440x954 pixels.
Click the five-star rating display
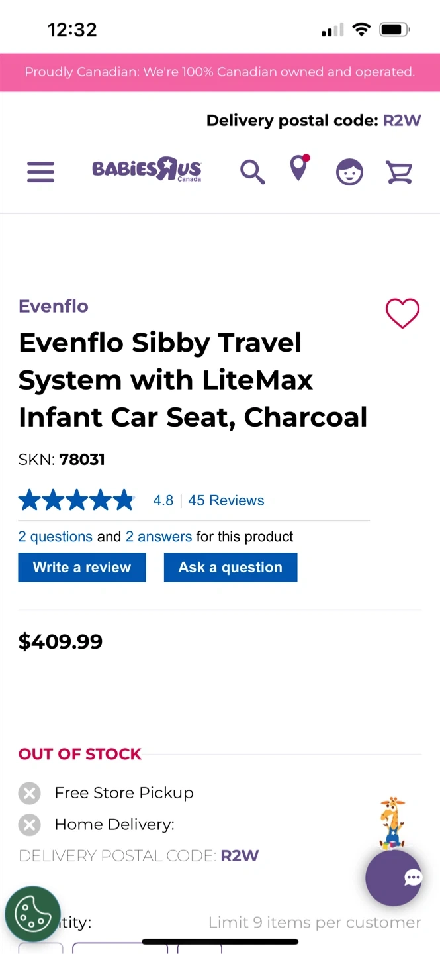76,500
